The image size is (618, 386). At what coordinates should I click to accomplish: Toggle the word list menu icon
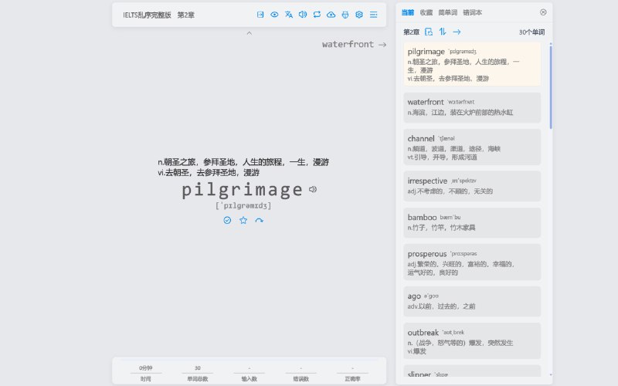coord(374,15)
